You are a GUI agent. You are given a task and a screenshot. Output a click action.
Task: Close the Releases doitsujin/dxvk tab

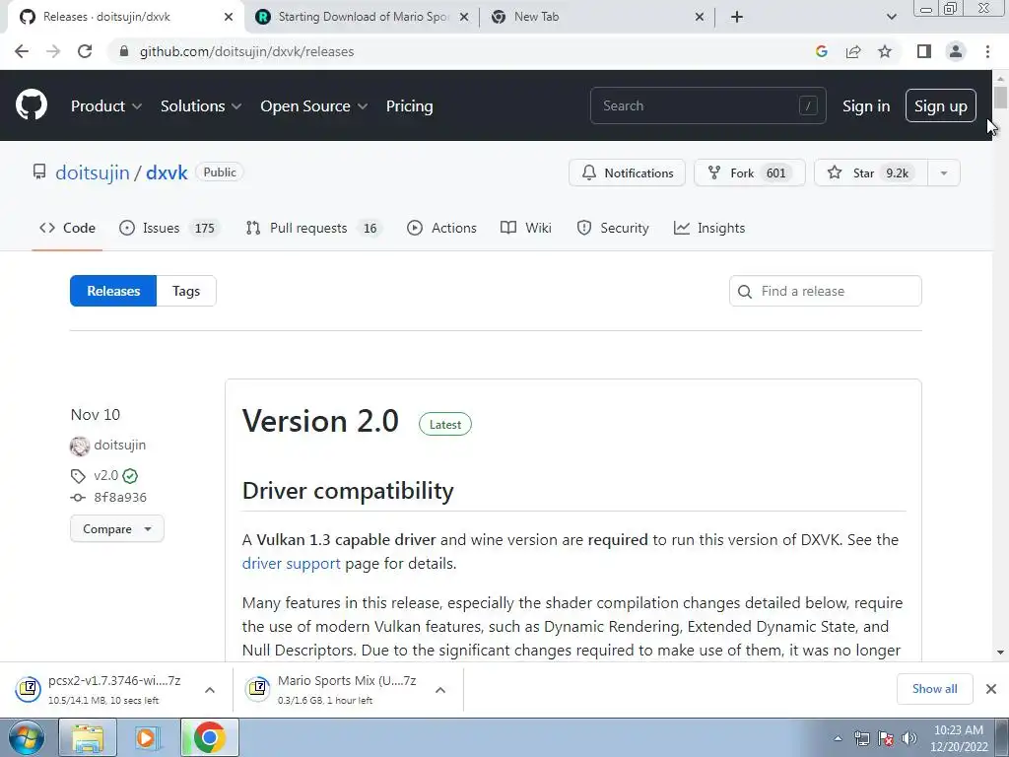[229, 17]
